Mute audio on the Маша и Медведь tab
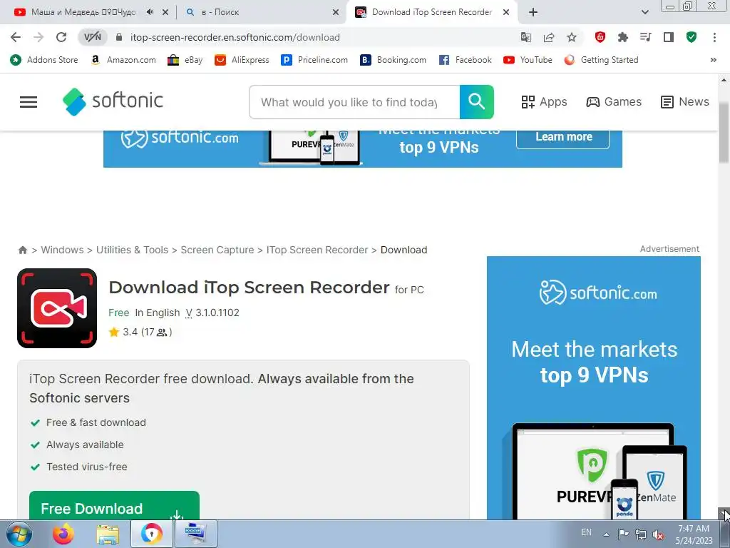Viewport: 730px width, 548px height. pos(150,12)
